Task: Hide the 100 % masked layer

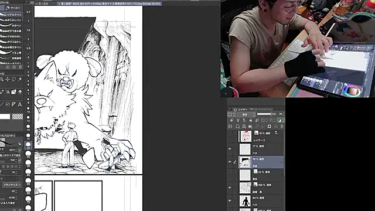Action: click(x=230, y=188)
